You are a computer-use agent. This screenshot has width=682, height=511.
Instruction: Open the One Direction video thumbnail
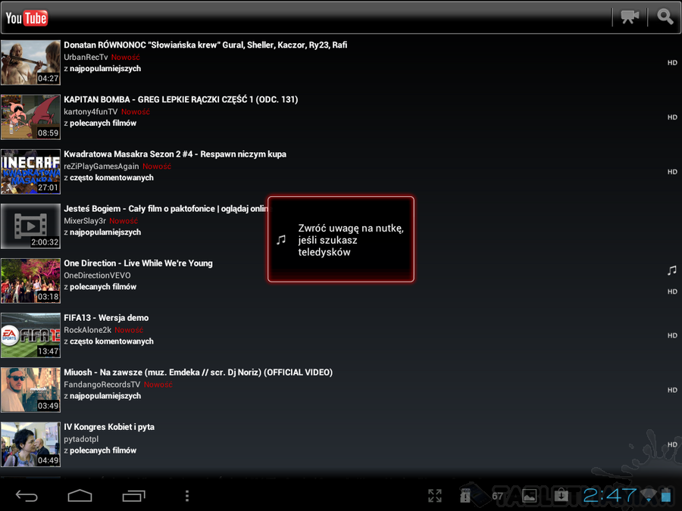pyautogui.click(x=30, y=281)
